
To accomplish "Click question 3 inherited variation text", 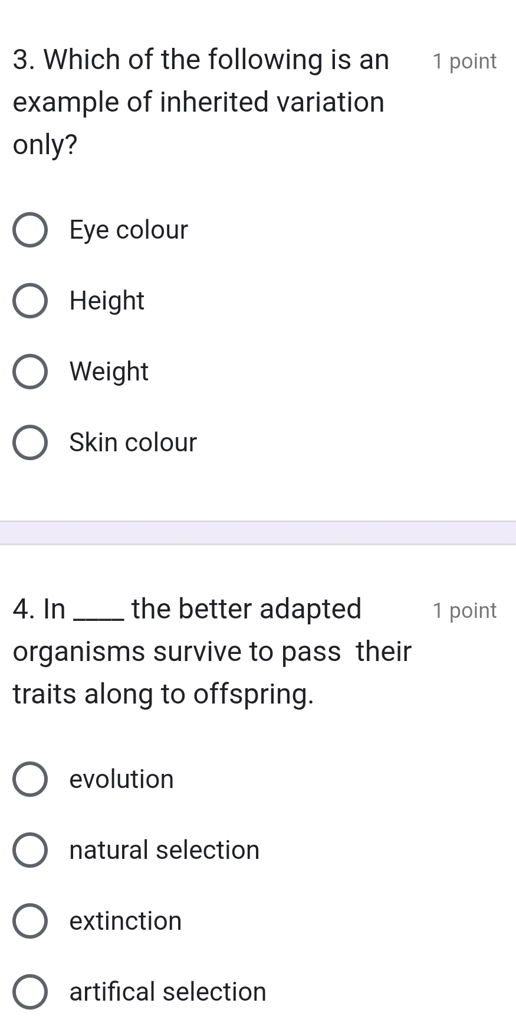I will (x=201, y=102).
